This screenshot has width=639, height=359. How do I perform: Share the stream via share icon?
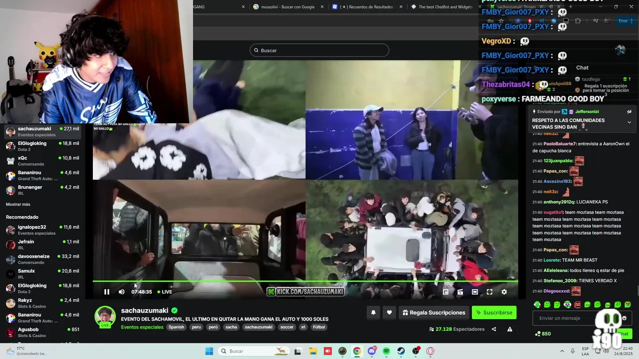[x=494, y=329]
